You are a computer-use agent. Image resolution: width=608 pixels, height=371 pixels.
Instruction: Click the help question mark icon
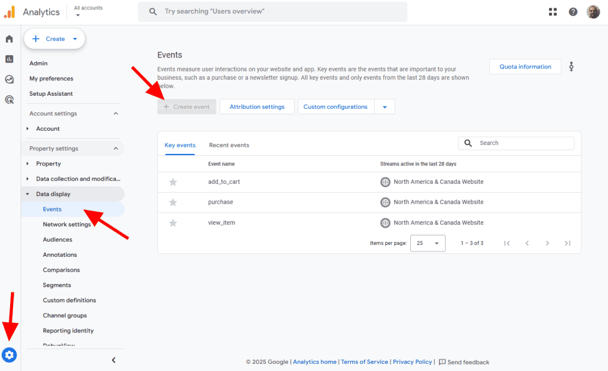(x=573, y=12)
